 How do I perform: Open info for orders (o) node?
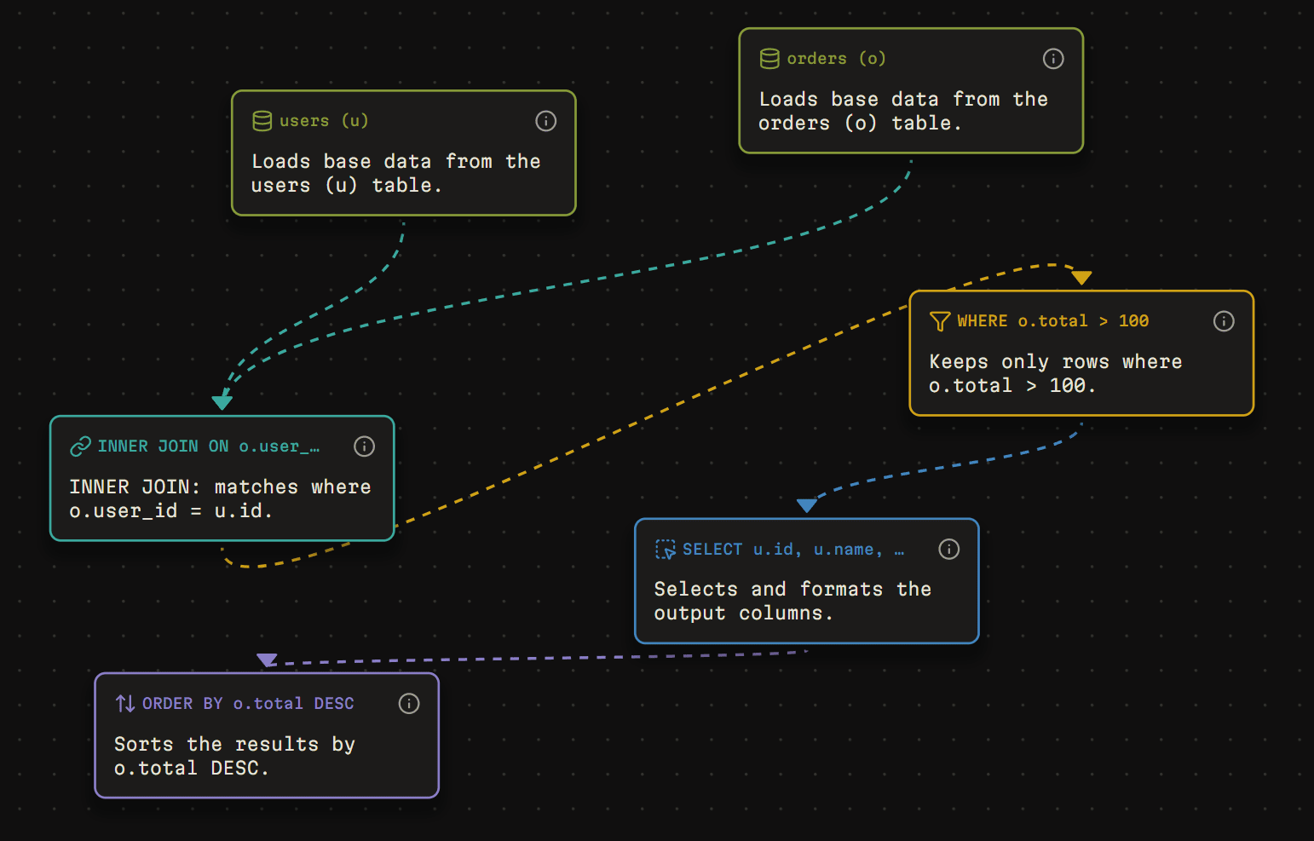point(1053,59)
